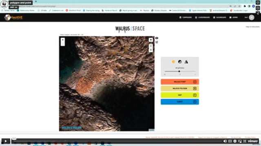The width and height of the screenshot is (261, 146).
Task: Like the video with heart icon
Action: (x=258, y=3)
